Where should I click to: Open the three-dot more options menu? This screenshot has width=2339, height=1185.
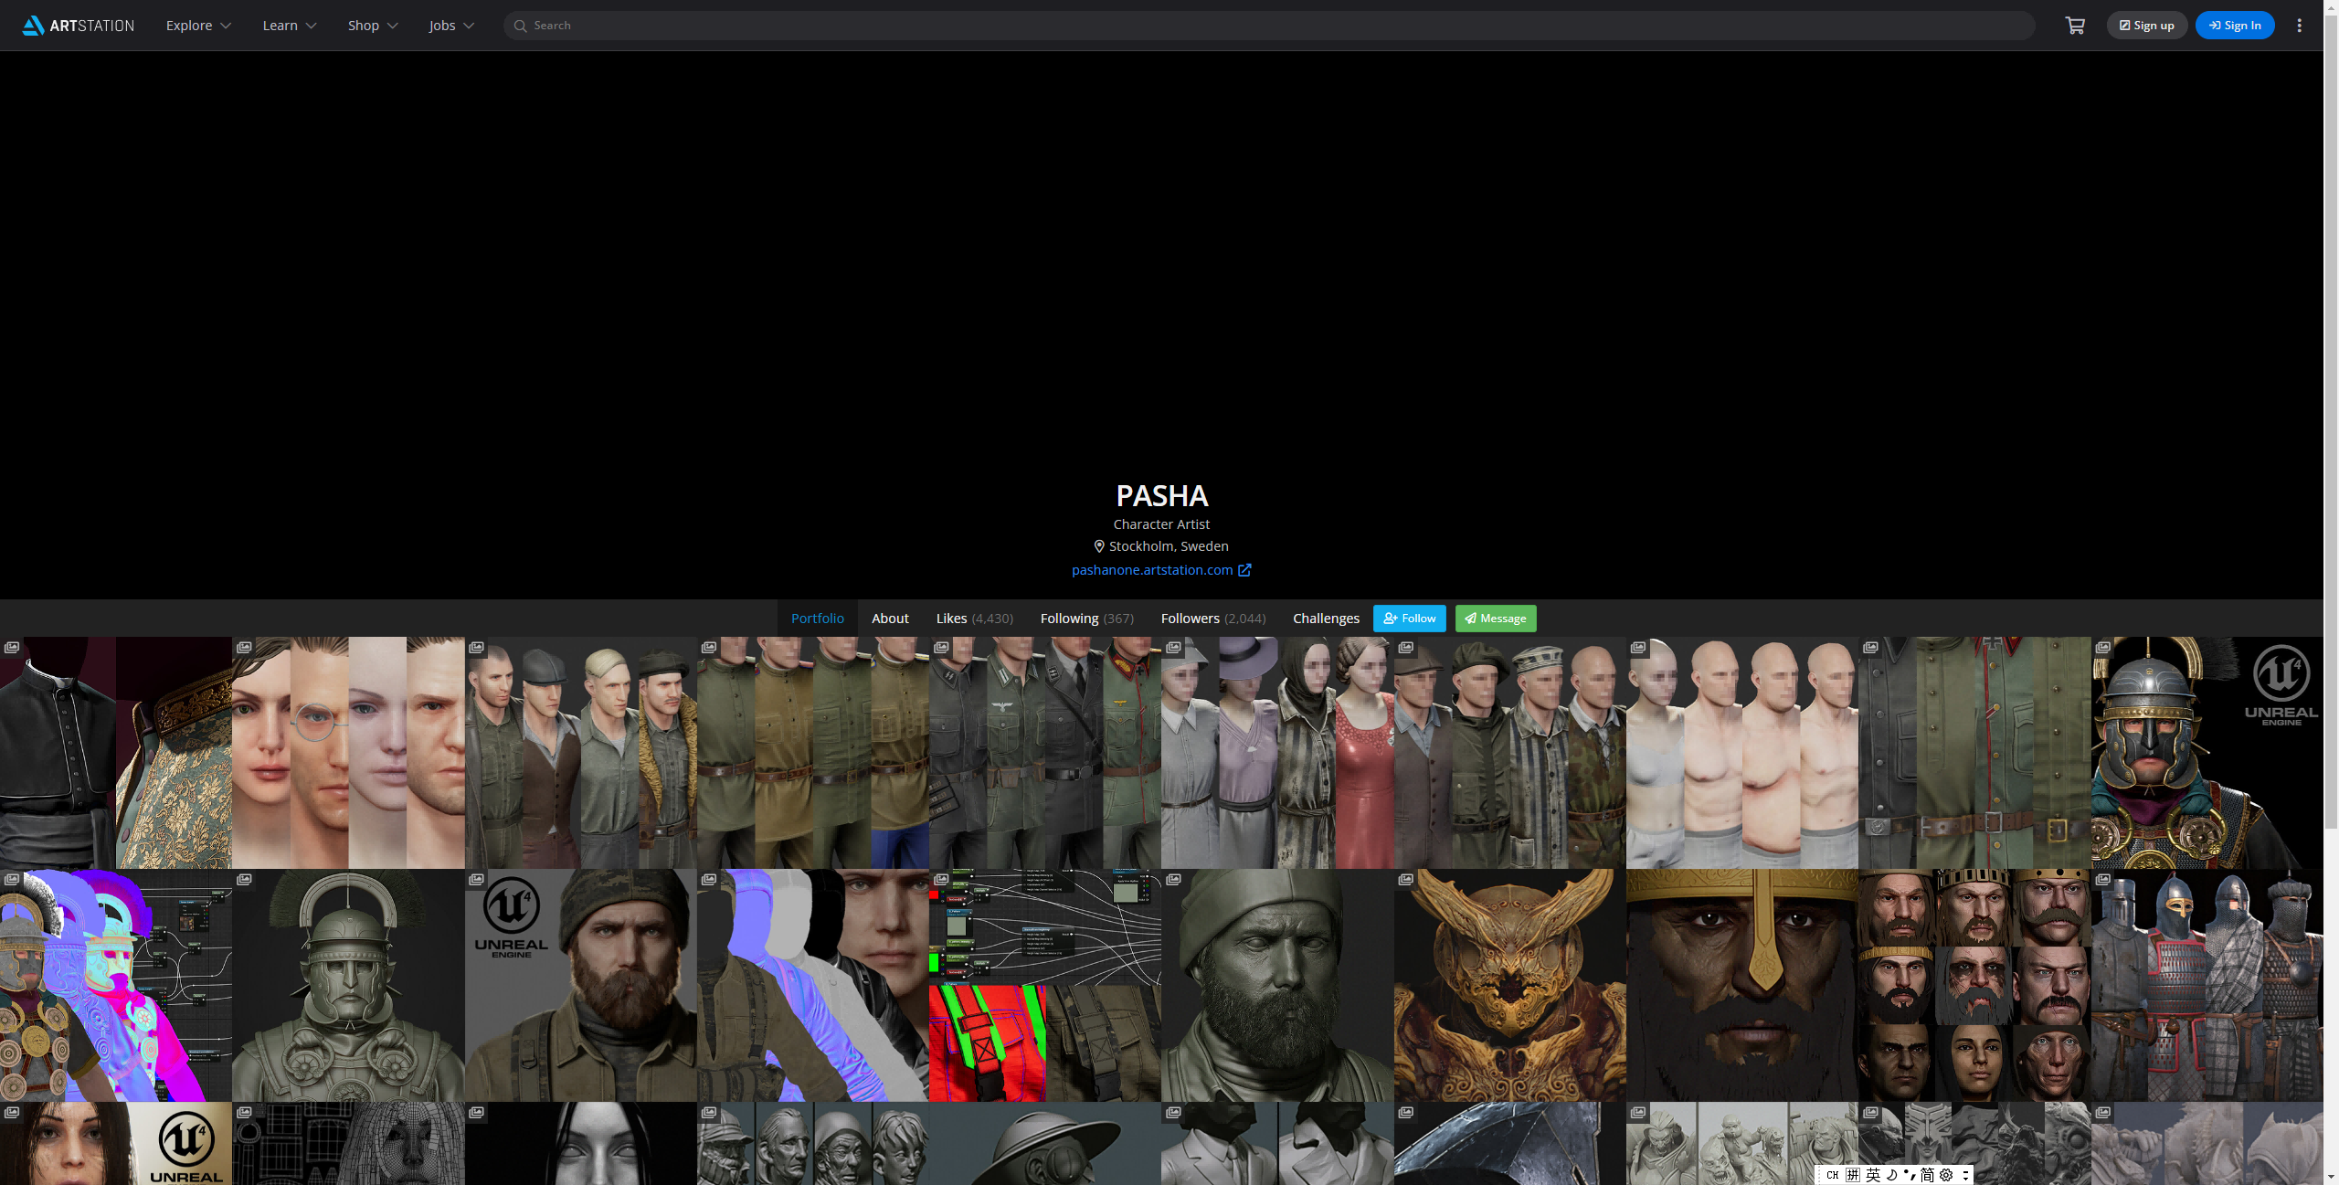[2299, 26]
